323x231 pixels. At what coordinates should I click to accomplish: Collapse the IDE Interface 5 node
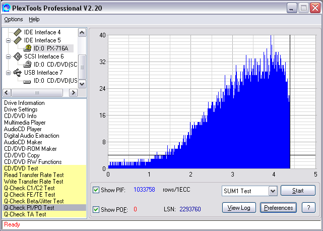[x=8, y=40]
